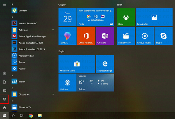
Task: Open the Microsoft Store tile
Action: [77, 64]
